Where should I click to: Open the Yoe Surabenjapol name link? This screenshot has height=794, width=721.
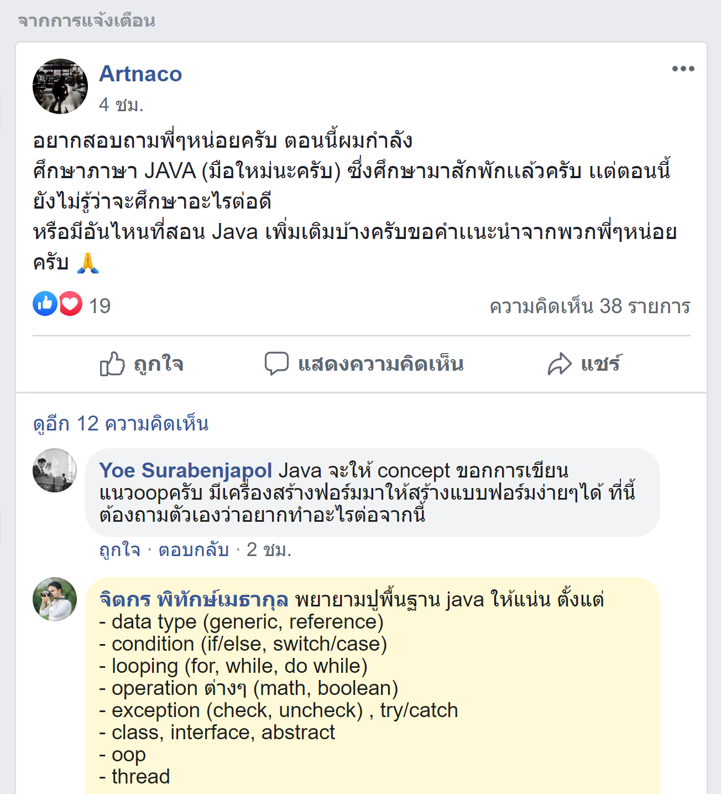click(x=185, y=470)
